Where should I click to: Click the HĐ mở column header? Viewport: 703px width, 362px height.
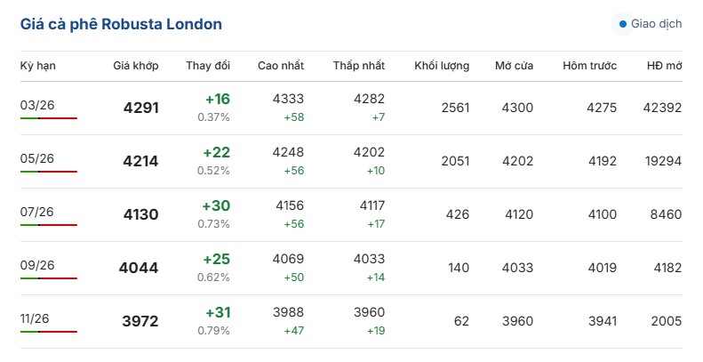point(664,67)
